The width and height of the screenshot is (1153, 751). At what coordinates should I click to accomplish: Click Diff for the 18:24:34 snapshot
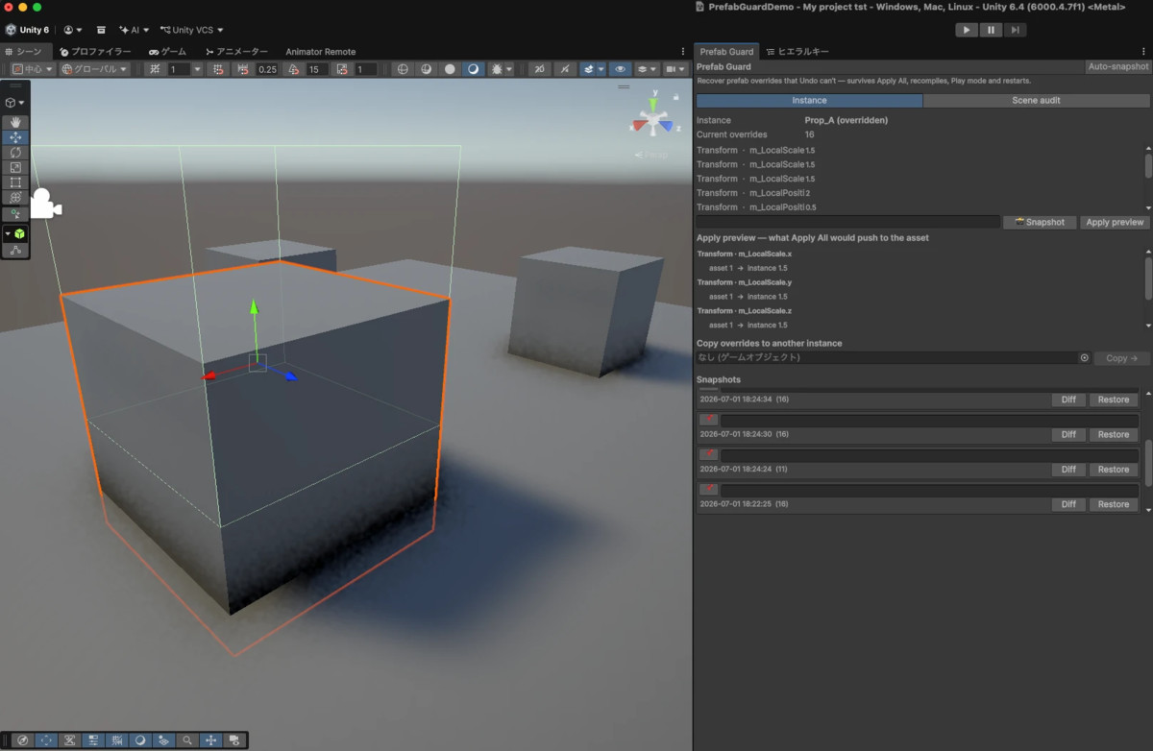[1067, 400]
